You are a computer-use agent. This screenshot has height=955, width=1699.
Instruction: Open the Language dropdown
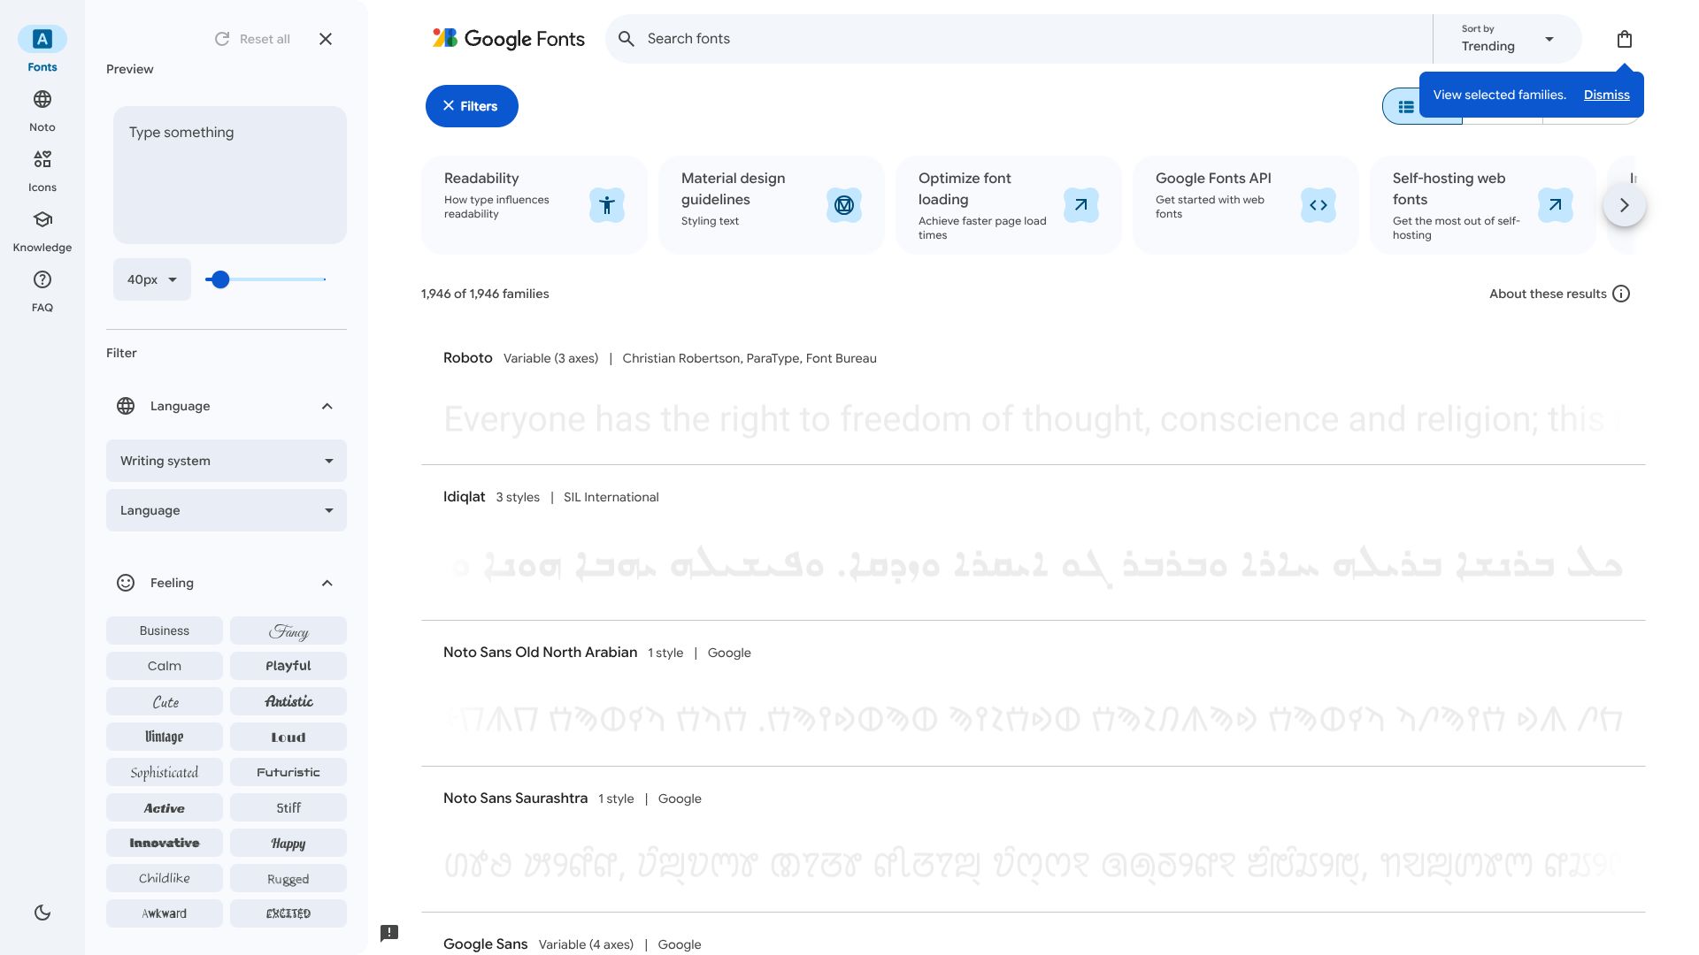click(x=227, y=510)
